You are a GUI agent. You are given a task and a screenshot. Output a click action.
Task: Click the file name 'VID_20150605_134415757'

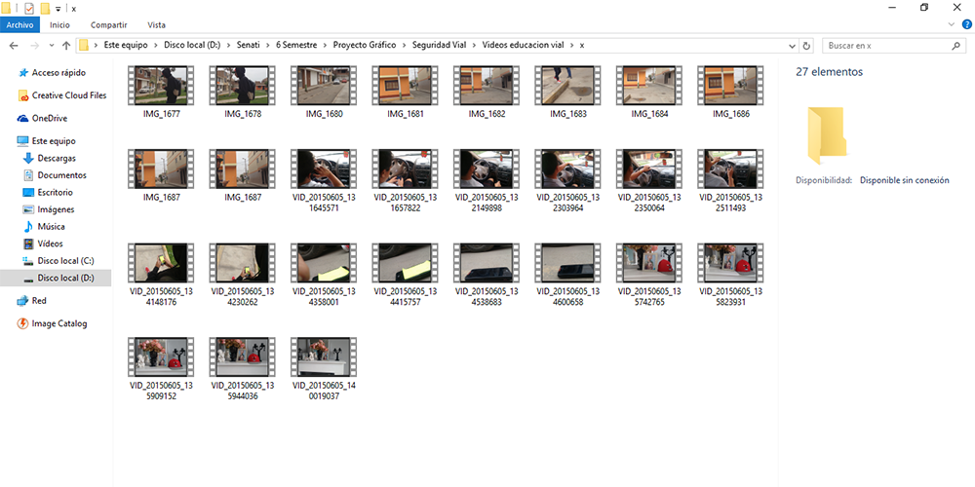405,297
